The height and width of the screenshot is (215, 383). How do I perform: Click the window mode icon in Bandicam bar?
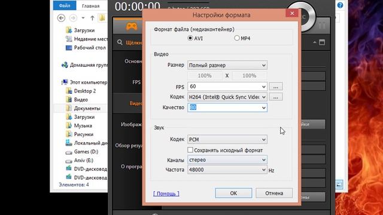point(322,42)
